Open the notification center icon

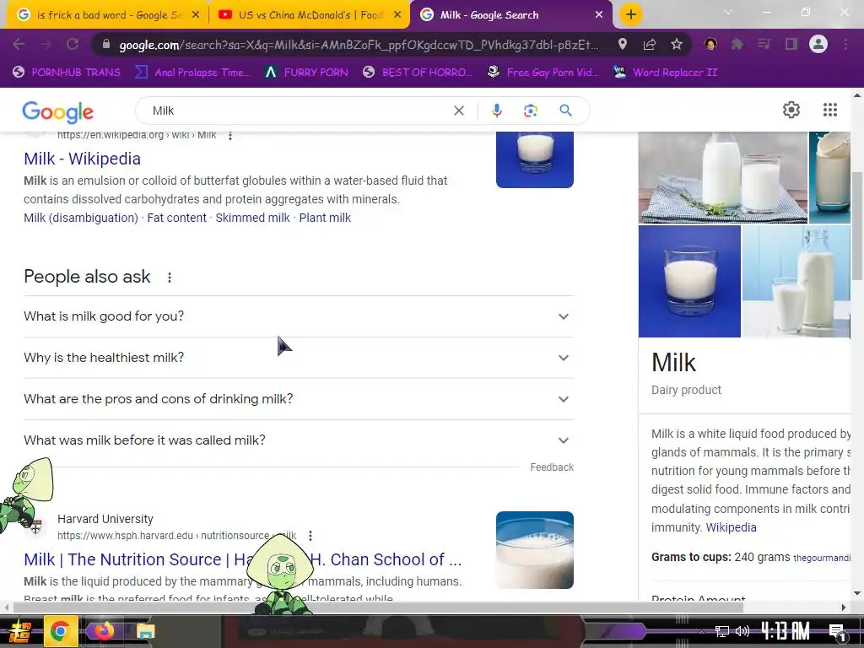[837, 632]
